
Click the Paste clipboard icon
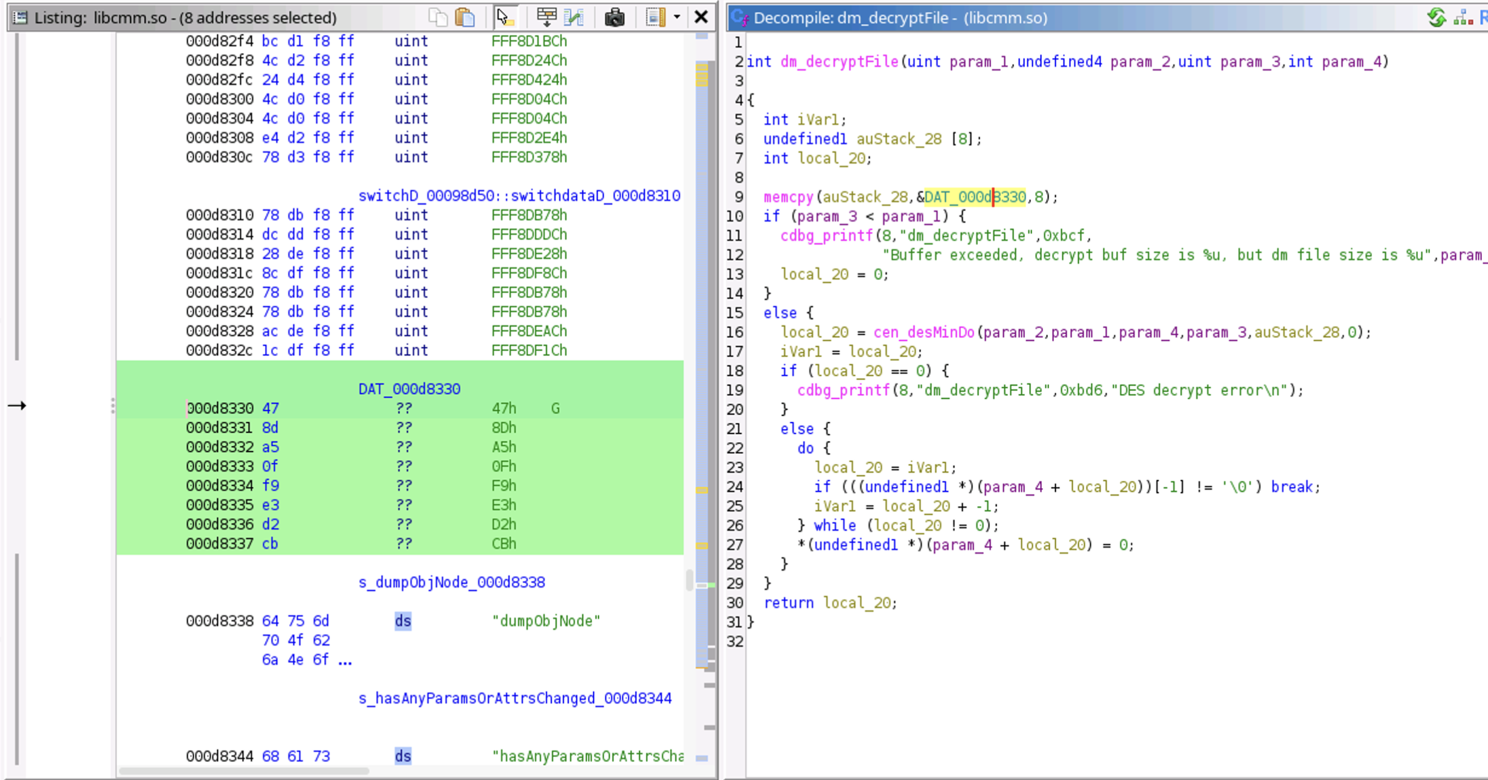tap(465, 18)
